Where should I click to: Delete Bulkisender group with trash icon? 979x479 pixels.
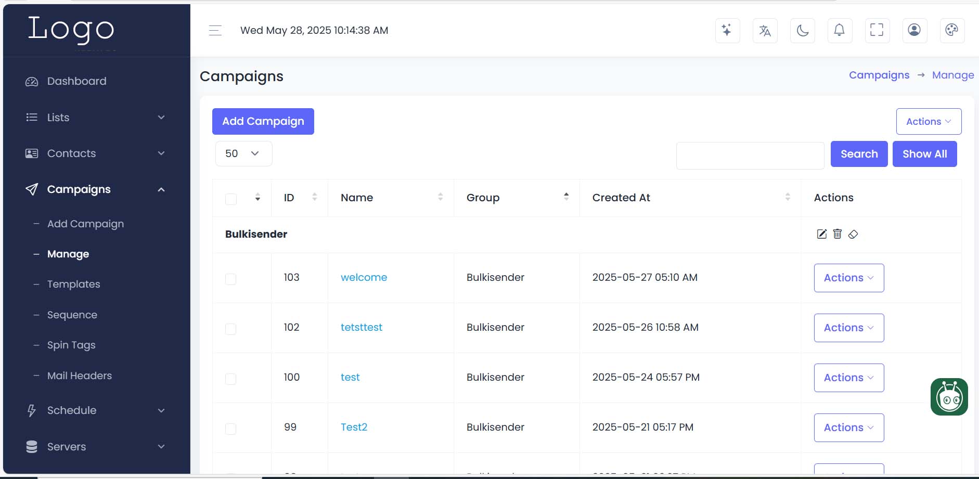(838, 234)
